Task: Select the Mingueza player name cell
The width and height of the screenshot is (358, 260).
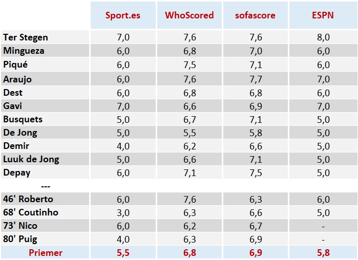Action: coord(24,51)
